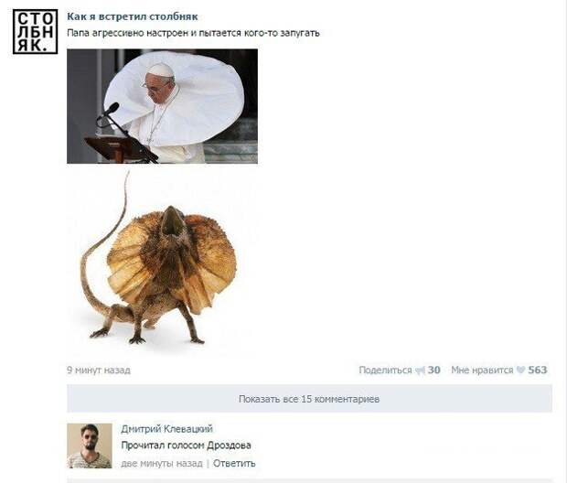Select the post caption about Папа
Image resolution: width=567 pixels, height=483 pixels.
coord(193,33)
